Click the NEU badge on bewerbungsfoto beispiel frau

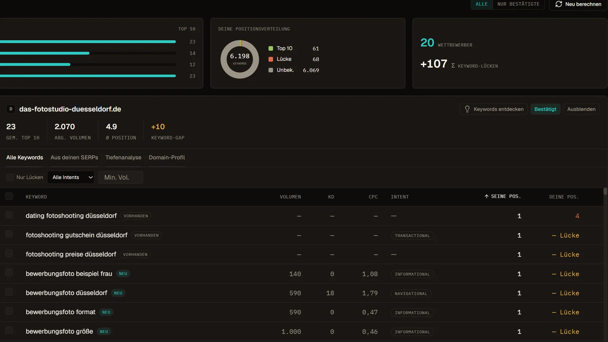tap(123, 274)
